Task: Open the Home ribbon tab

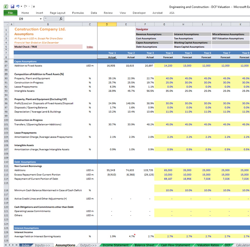Action: (x=25, y=13)
